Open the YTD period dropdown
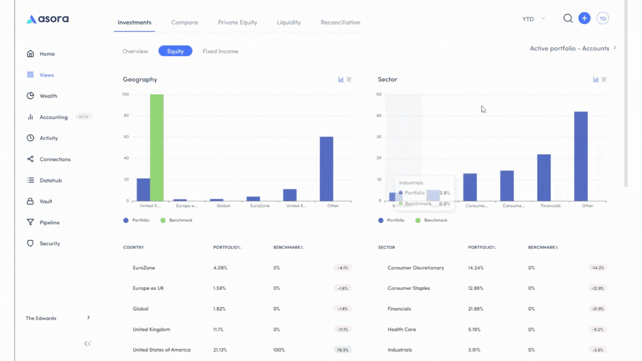642x361 pixels. point(533,19)
